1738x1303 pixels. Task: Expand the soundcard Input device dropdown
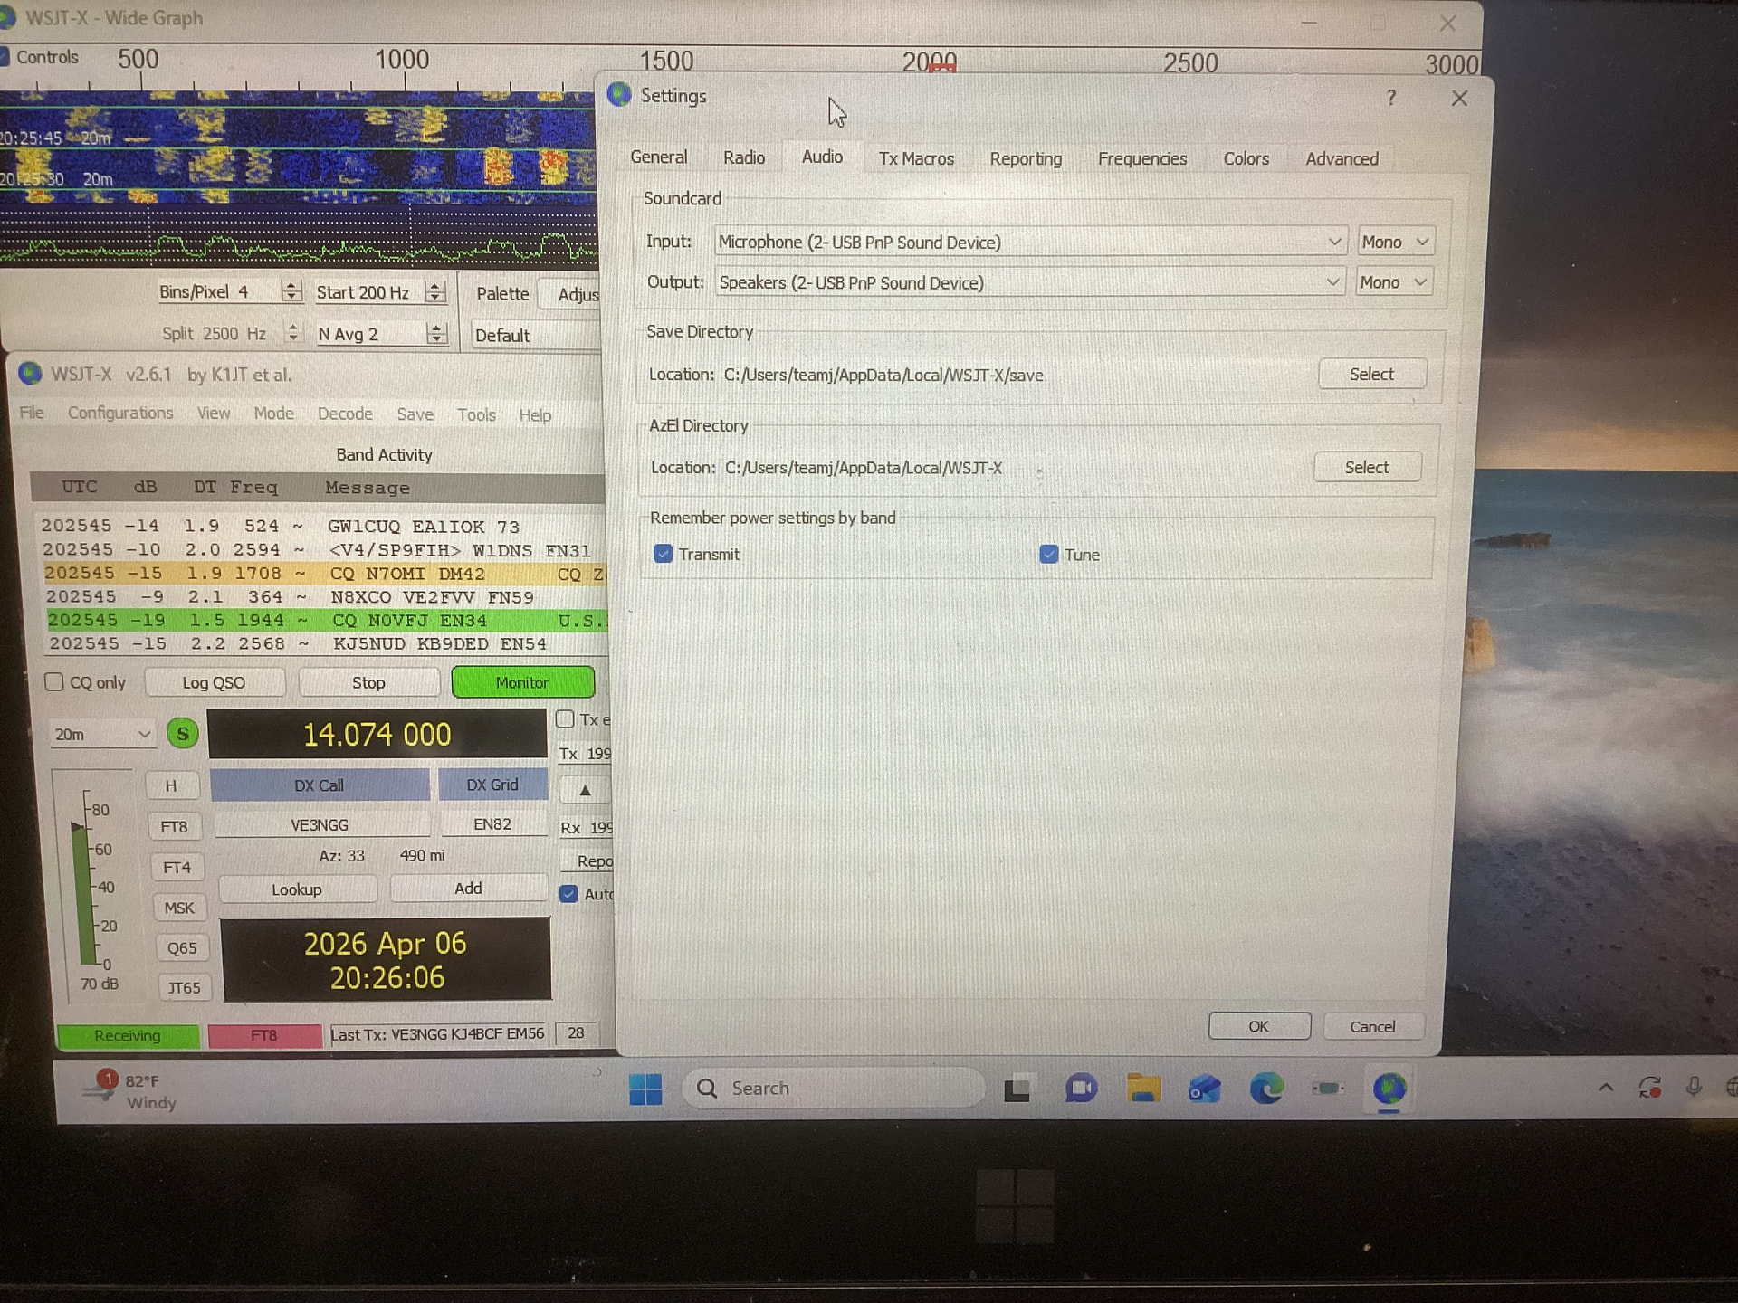1333,242
